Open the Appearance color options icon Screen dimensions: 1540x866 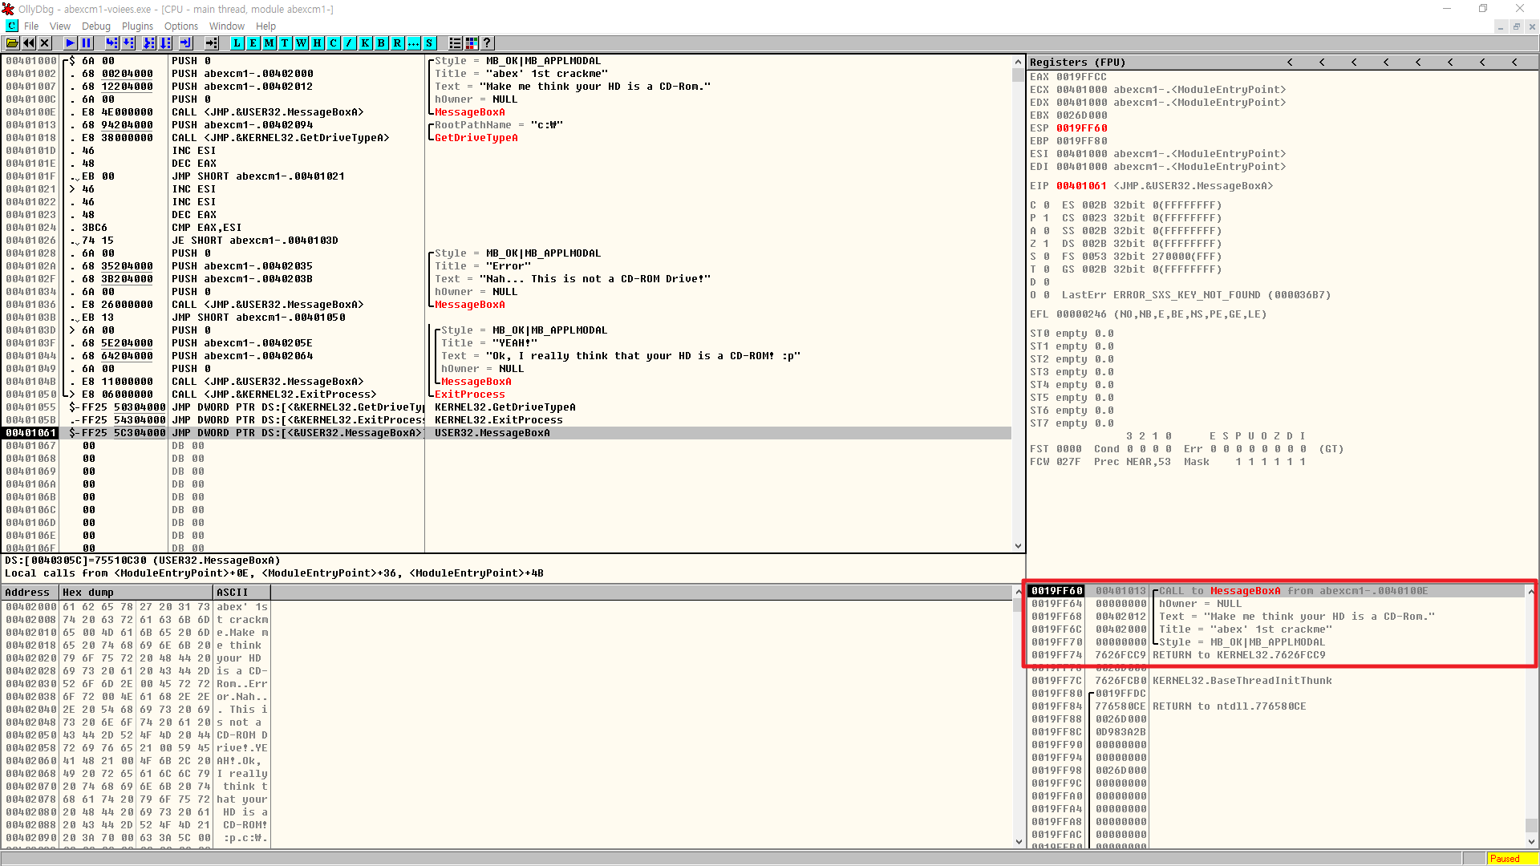click(x=472, y=43)
